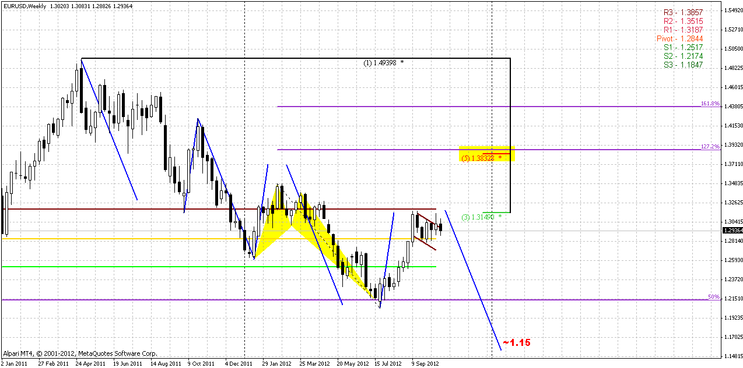Viewport: 743px width, 368px height.
Task: Click the 1.14815 price axis label
Action: 733,356
